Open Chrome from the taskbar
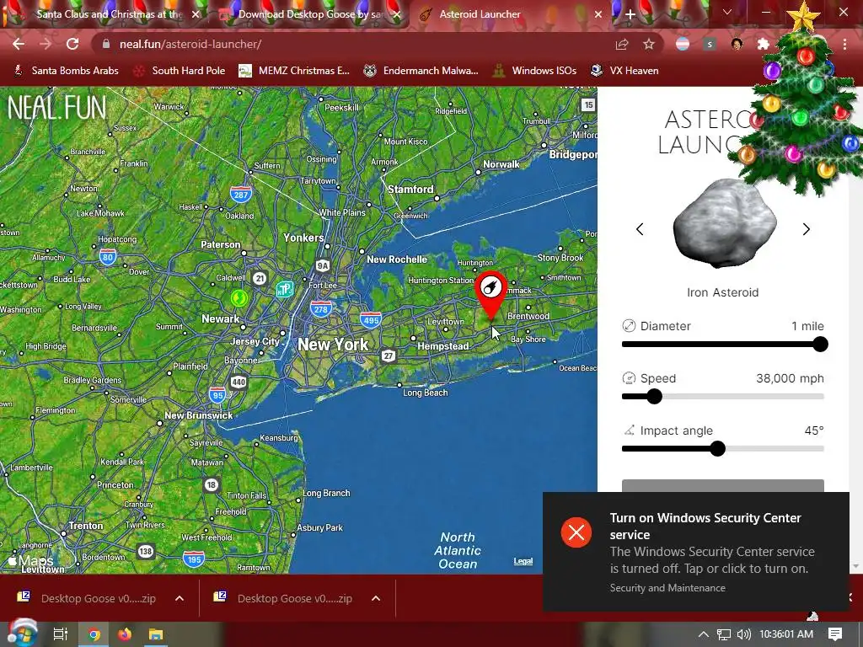This screenshot has width=863, height=647. pyautogui.click(x=94, y=634)
